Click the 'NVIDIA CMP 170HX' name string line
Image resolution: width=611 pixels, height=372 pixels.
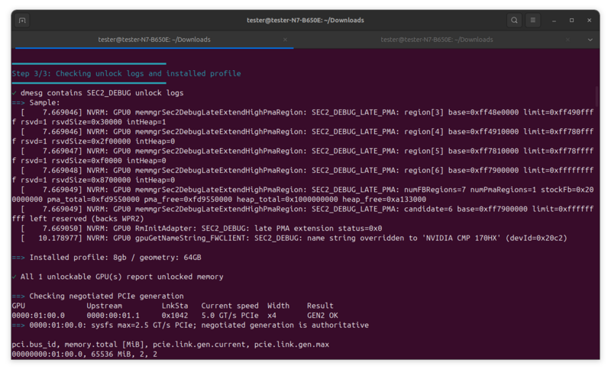(x=294, y=238)
